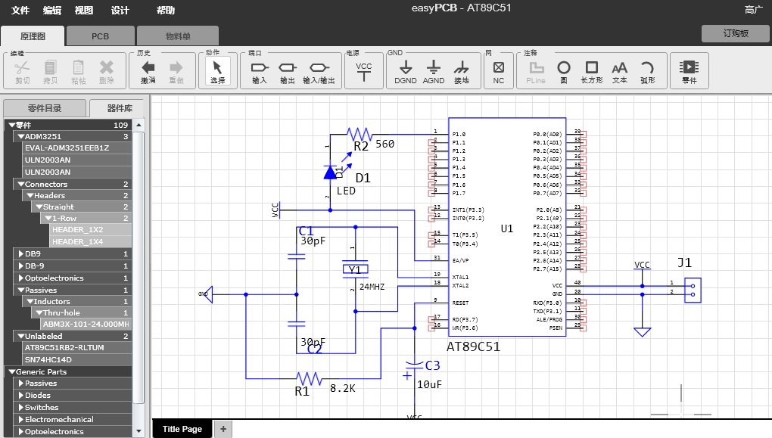Select the Title Page sheet tab

click(182, 429)
